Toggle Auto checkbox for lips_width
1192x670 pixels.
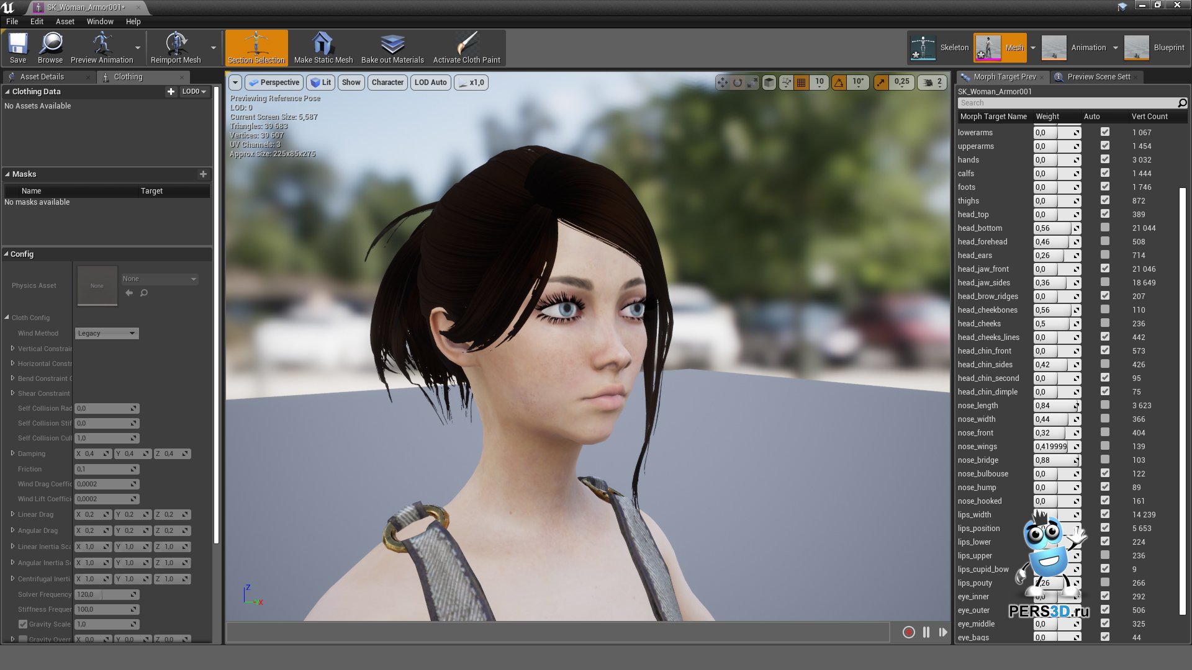pyautogui.click(x=1104, y=514)
